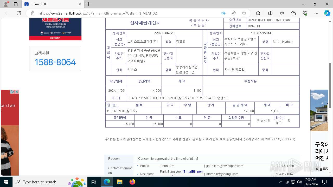Open a new browser tab
This screenshot has width=333, height=187.
click(x=89, y=4)
